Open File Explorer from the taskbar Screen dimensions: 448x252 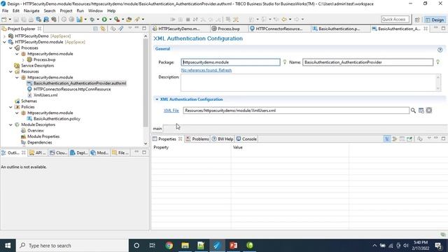[x=185, y=246]
